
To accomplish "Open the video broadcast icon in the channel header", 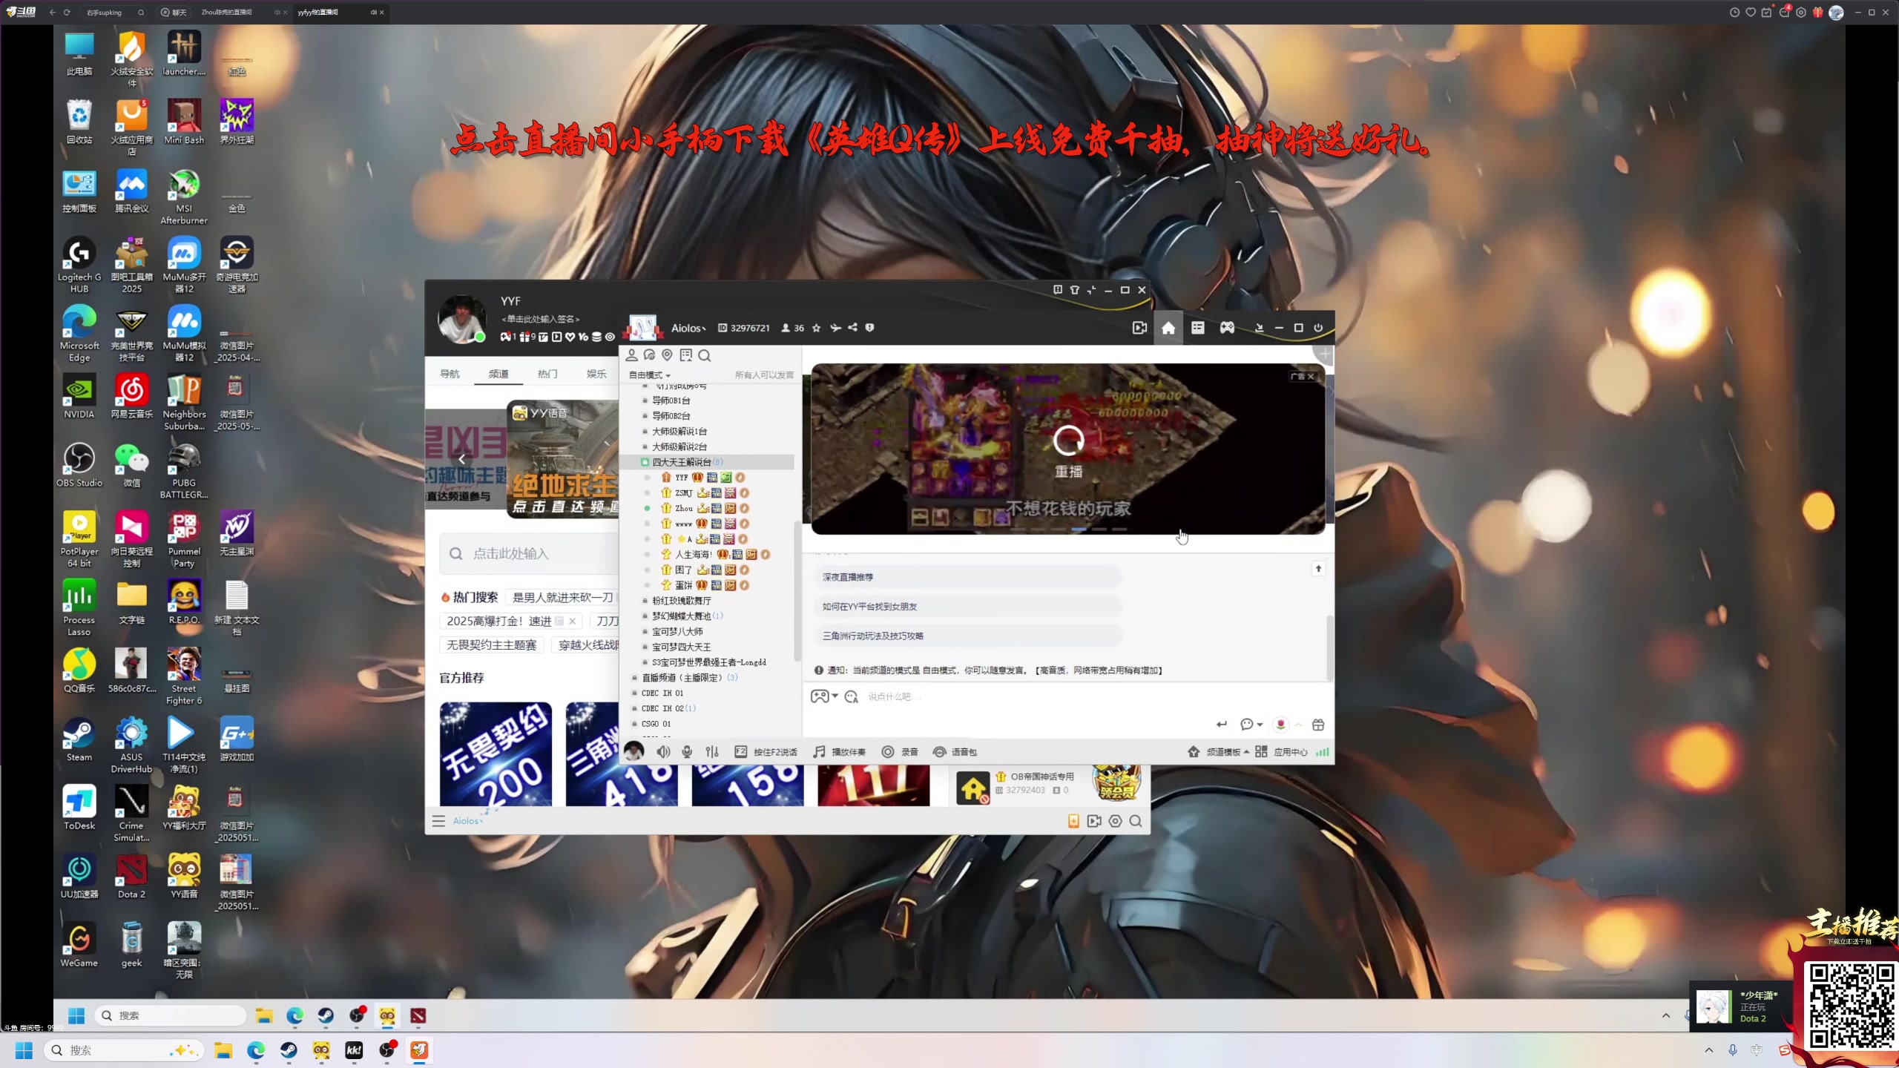I will pyautogui.click(x=1139, y=328).
